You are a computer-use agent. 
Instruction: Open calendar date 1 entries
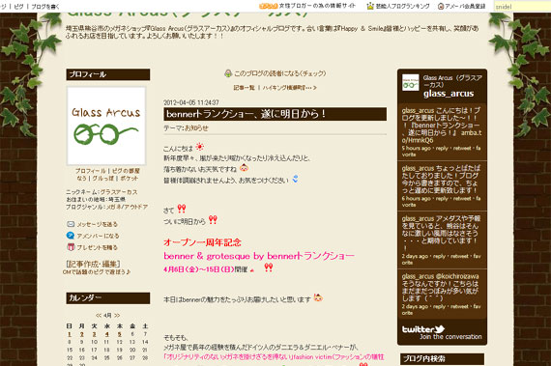[70, 334]
